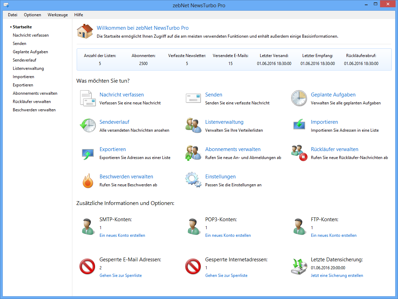Open Sendeverlauf from the sidebar
This screenshot has width=398, height=299.
click(x=25, y=60)
